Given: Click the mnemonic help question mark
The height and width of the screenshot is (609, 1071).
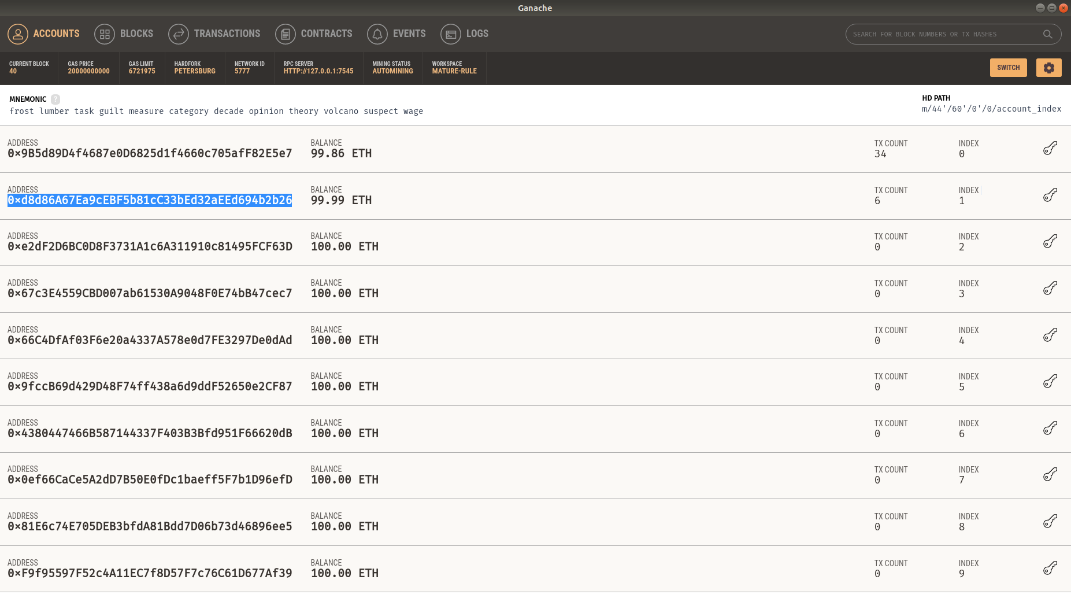Looking at the screenshot, I should [55, 99].
